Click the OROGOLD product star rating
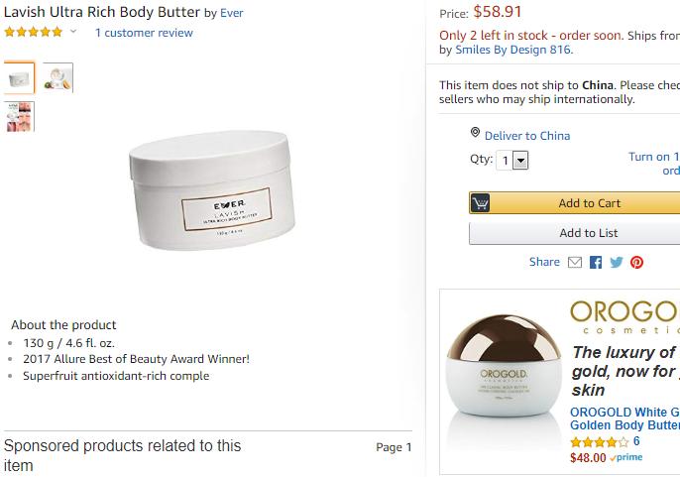This screenshot has height=477, width=680. [x=599, y=442]
